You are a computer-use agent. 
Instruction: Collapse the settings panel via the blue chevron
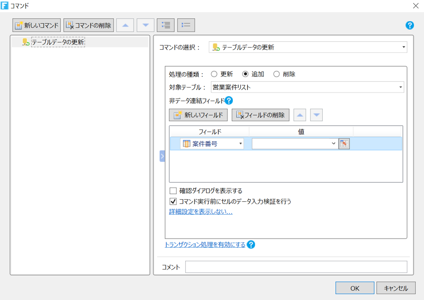click(162, 156)
